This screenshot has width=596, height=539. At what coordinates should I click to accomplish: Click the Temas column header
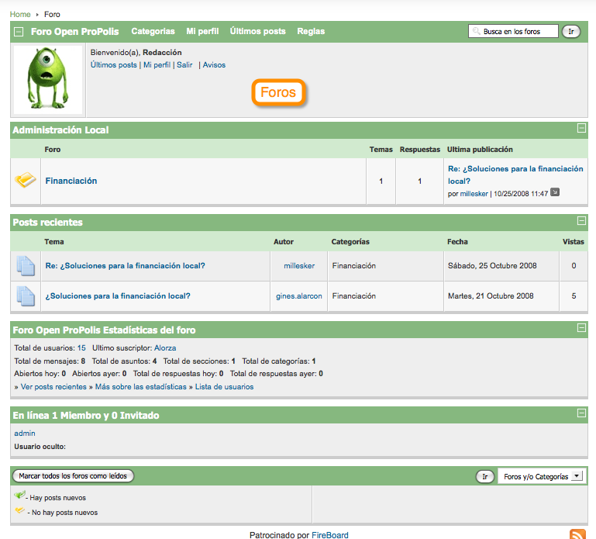tap(381, 149)
